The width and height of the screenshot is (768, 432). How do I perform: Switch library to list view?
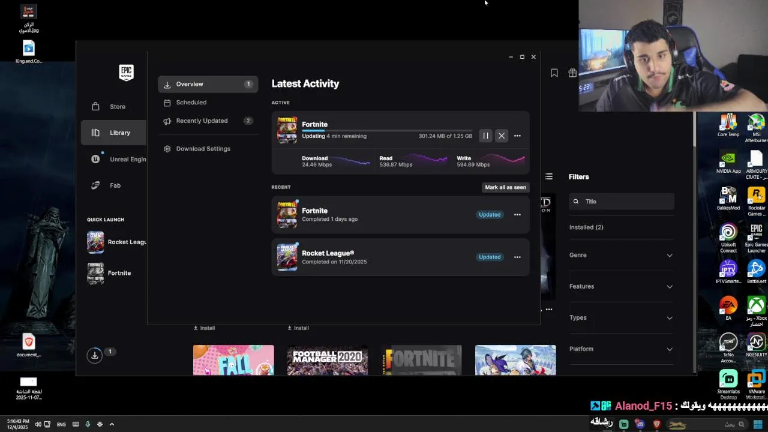click(549, 177)
